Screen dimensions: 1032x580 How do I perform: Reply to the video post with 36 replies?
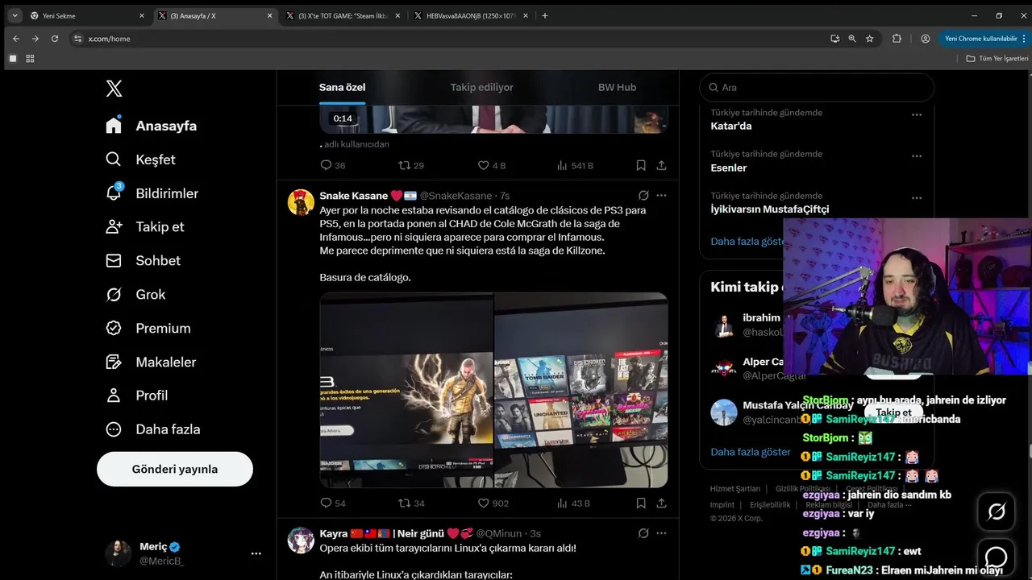(x=333, y=165)
